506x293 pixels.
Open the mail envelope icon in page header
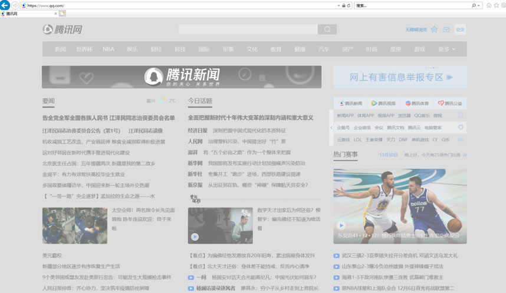(x=446, y=29)
